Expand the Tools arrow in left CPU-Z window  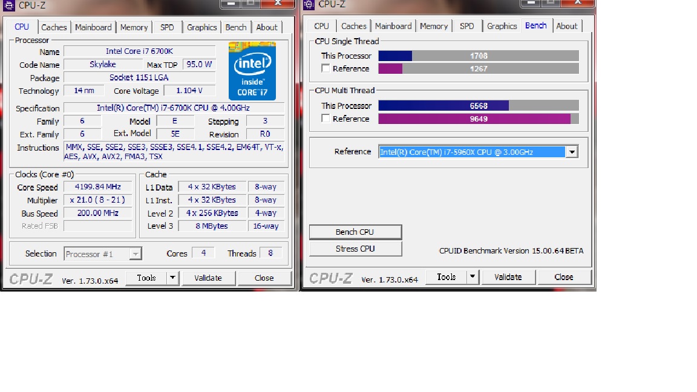point(172,278)
